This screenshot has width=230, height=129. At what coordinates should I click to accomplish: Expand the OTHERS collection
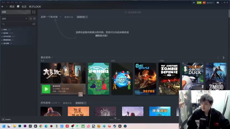click(8, 36)
